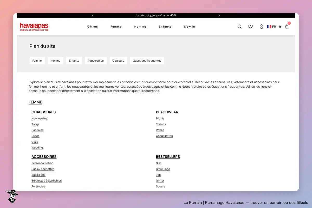Viewport: 312px width, 208px height.
Task: Show previous promo banner message
Action: click(93, 15)
